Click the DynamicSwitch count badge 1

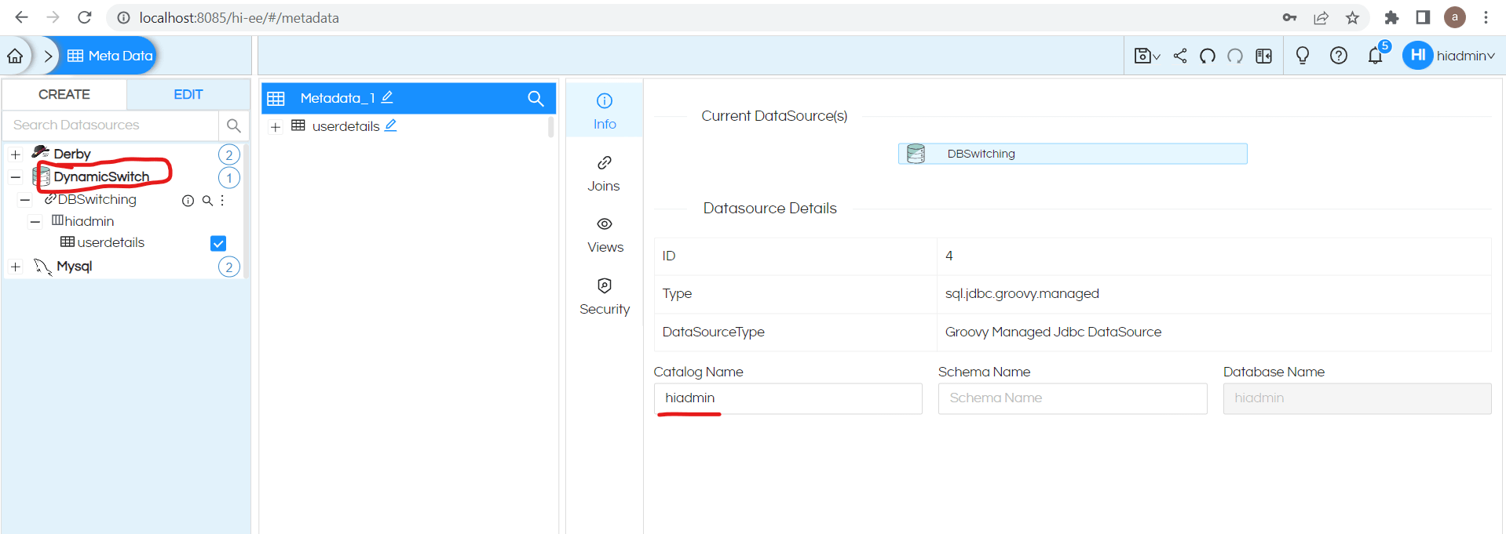[229, 178]
